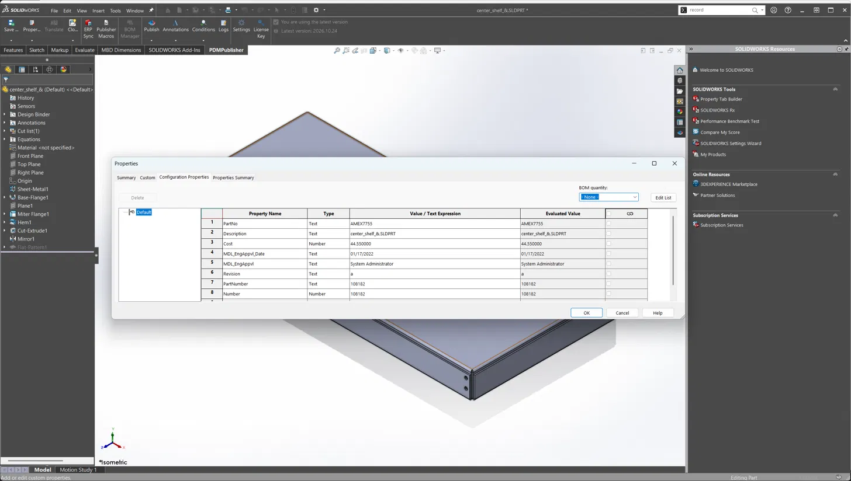Viewport: 851px width, 481px height.
Task: Open the Design Library icon in the task pane
Action: [680, 81]
